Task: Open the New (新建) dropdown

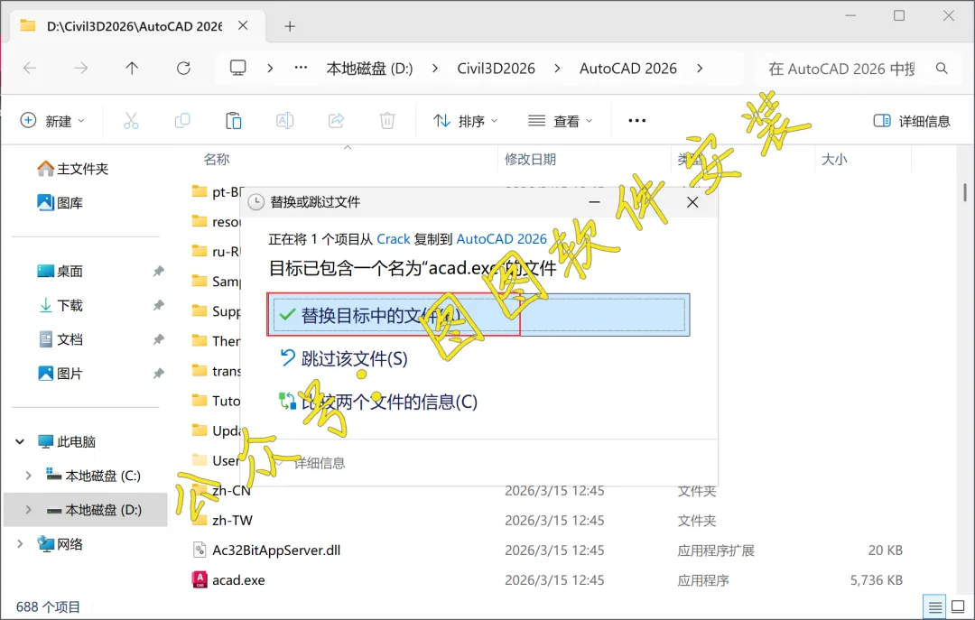Action: 53,121
